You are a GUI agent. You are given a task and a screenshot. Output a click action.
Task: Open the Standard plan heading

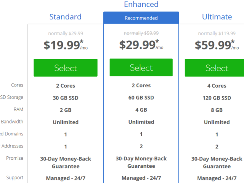coord(65,17)
